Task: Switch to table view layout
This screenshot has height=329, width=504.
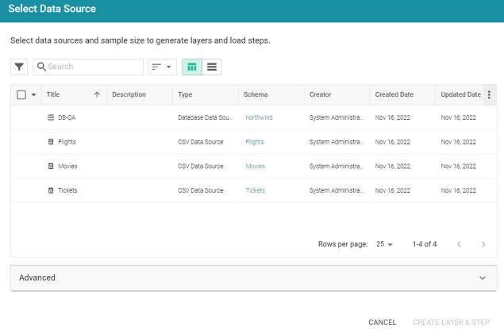Action: (192, 67)
